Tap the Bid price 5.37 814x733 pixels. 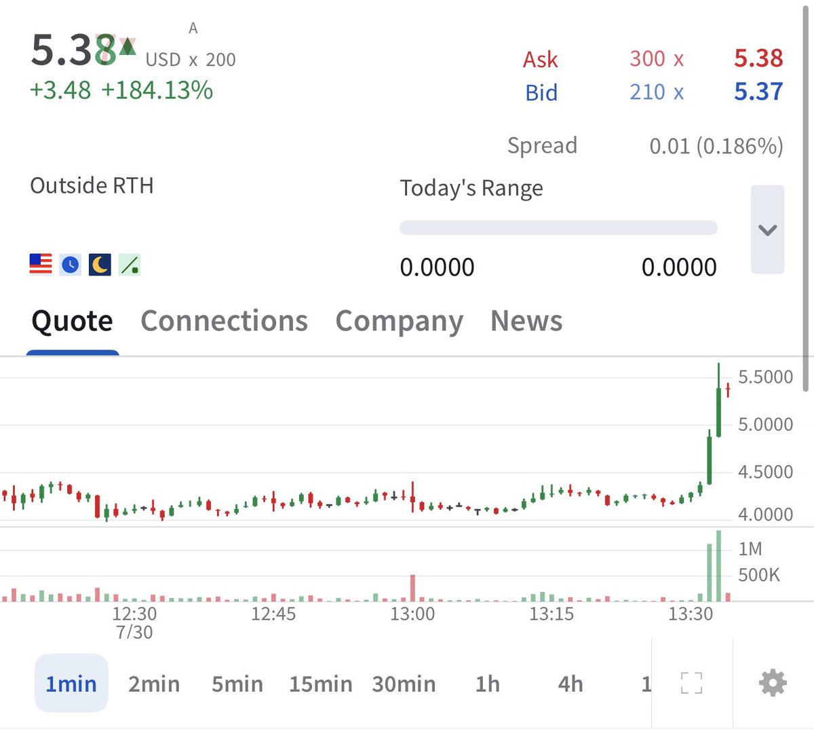click(x=758, y=92)
